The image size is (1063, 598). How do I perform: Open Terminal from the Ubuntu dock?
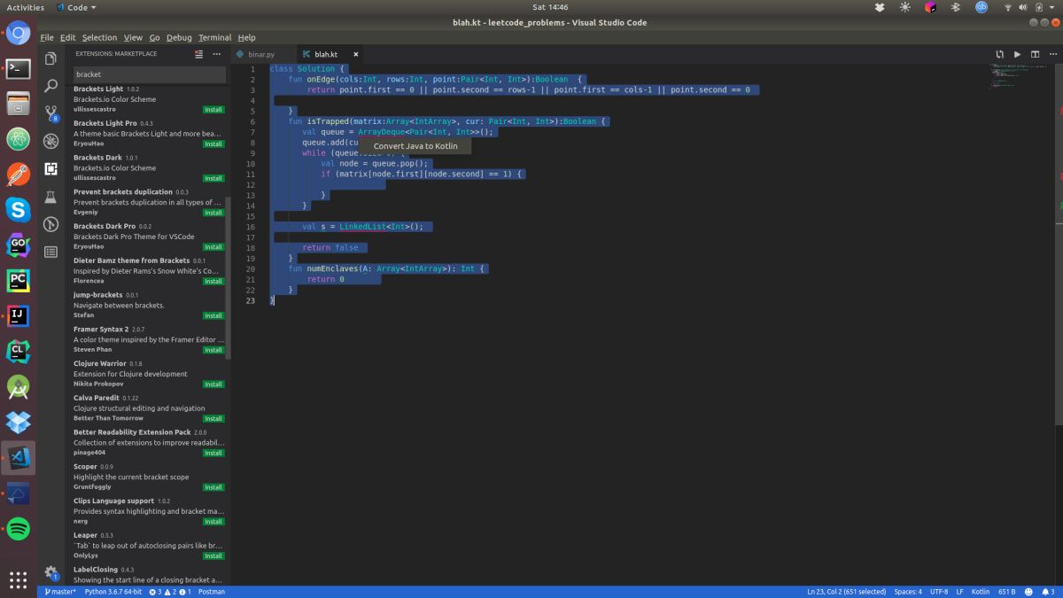[x=18, y=67]
